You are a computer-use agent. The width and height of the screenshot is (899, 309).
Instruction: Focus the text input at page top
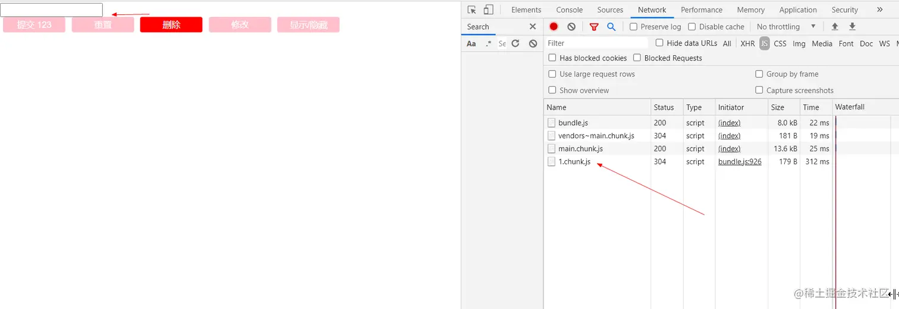(52, 10)
